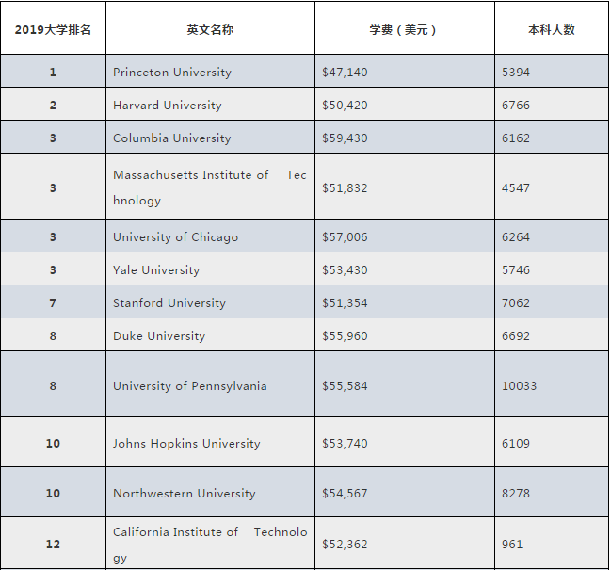Click University of Pennsylvania entry
Image resolution: width=611 pixels, height=570 pixels.
coord(190,385)
